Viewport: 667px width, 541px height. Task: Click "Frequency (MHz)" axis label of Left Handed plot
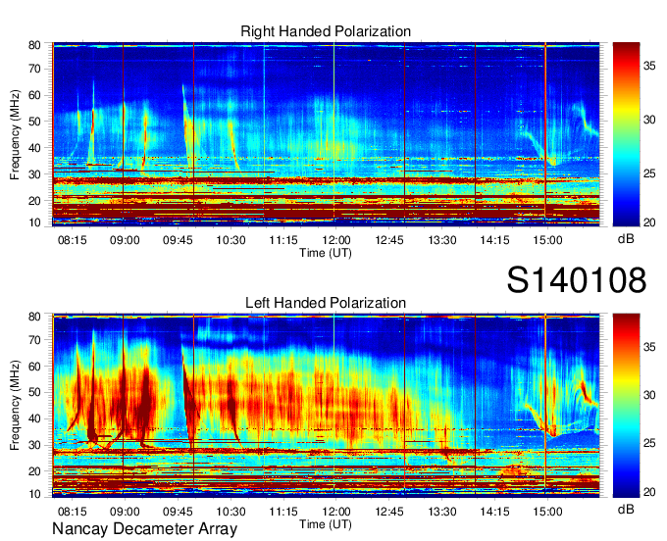[15, 406]
